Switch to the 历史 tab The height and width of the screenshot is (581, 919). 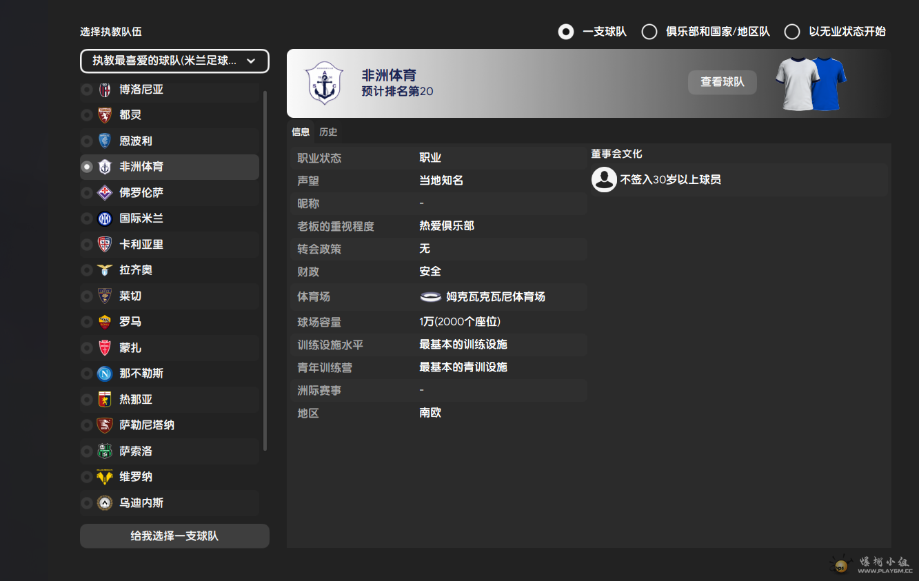point(328,132)
